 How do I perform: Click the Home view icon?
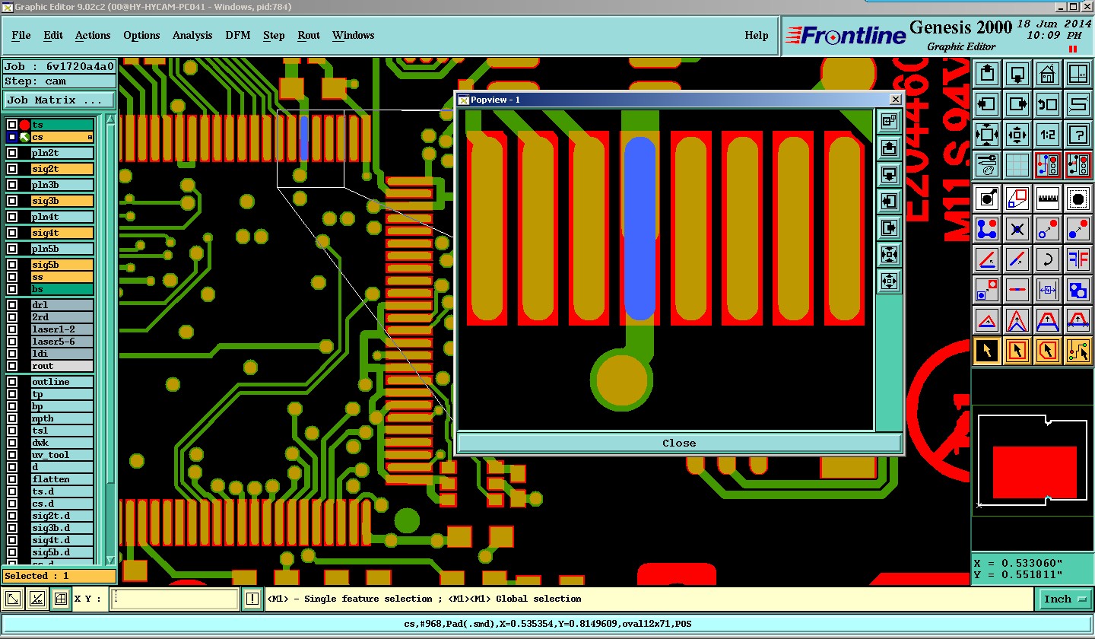click(1048, 74)
